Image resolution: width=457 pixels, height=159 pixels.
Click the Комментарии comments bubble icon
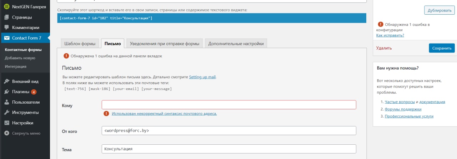coord(6,28)
